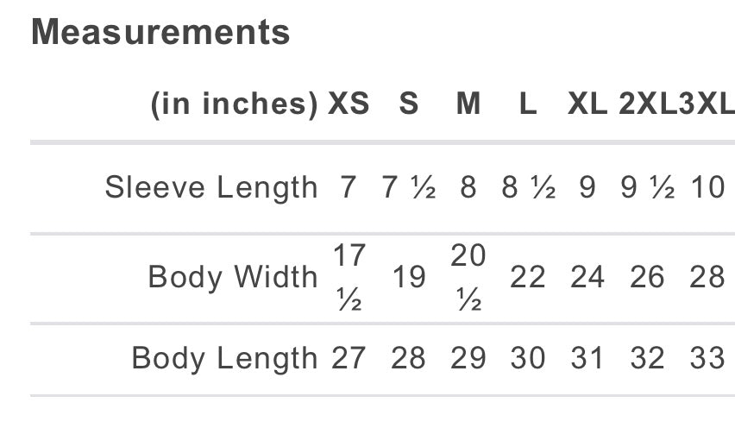Viewport: 735px width, 434px height.
Task: Click the body length value 27
Action: (349, 358)
